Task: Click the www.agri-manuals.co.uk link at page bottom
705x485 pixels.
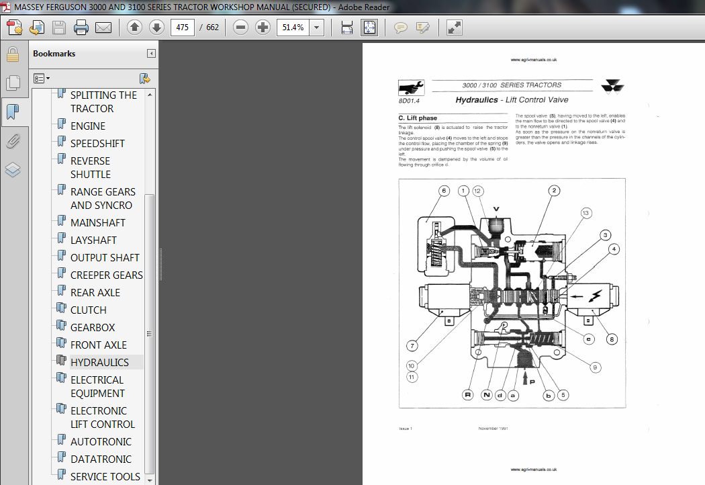Action: [x=534, y=470]
